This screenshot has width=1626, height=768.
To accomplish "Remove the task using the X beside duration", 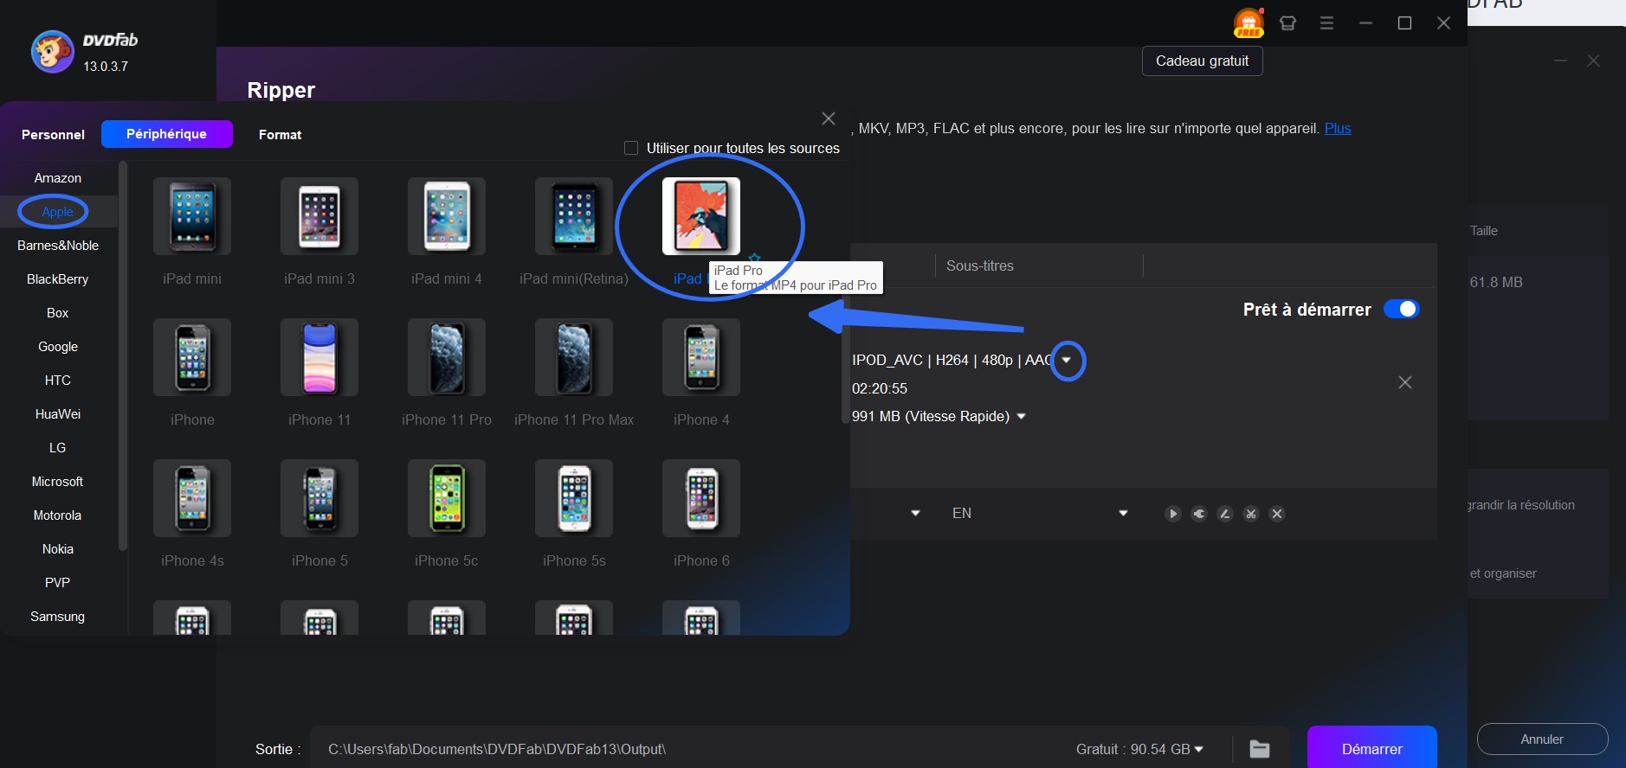I will pos(1405,382).
